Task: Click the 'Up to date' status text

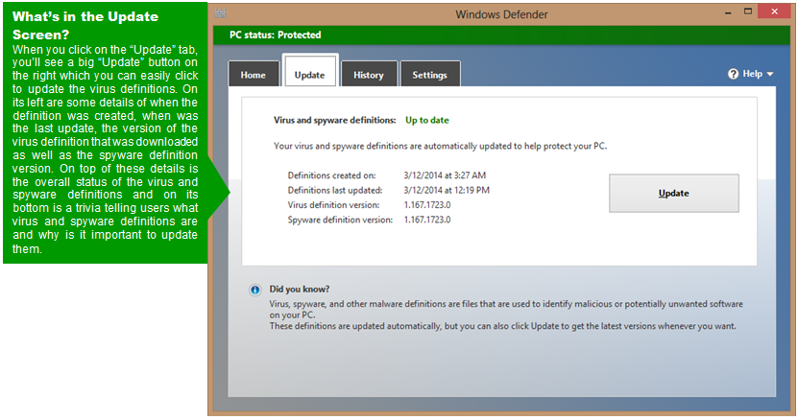Action: [427, 121]
